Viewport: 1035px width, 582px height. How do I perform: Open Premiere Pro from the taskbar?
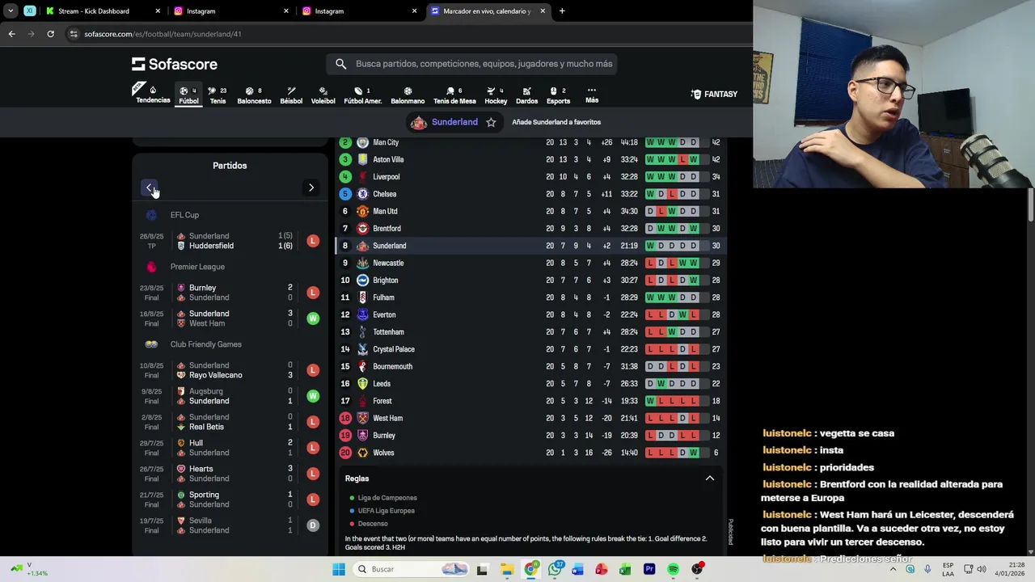pyautogui.click(x=649, y=569)
